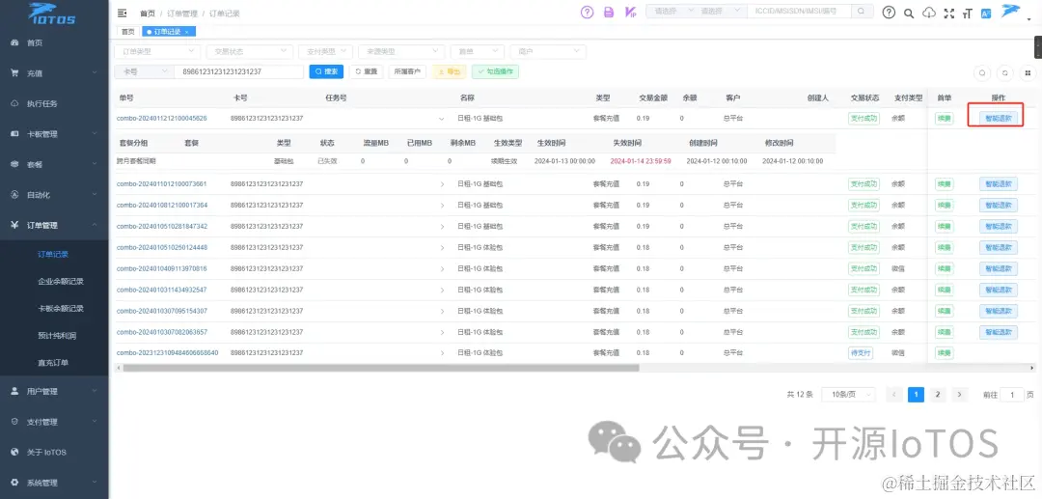
Task: Close the 订单记录 tab with its x
Action: (x=187, y=32)
